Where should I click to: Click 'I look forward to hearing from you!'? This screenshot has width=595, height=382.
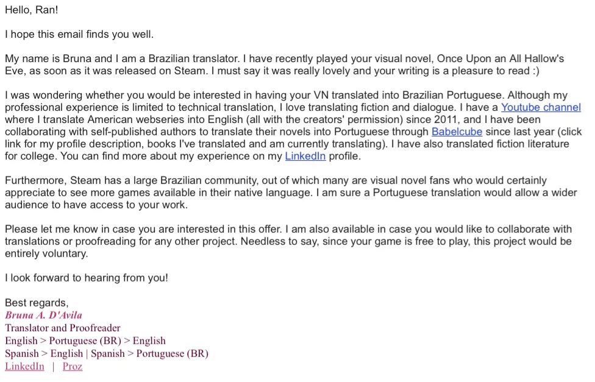tap(87, 278)
